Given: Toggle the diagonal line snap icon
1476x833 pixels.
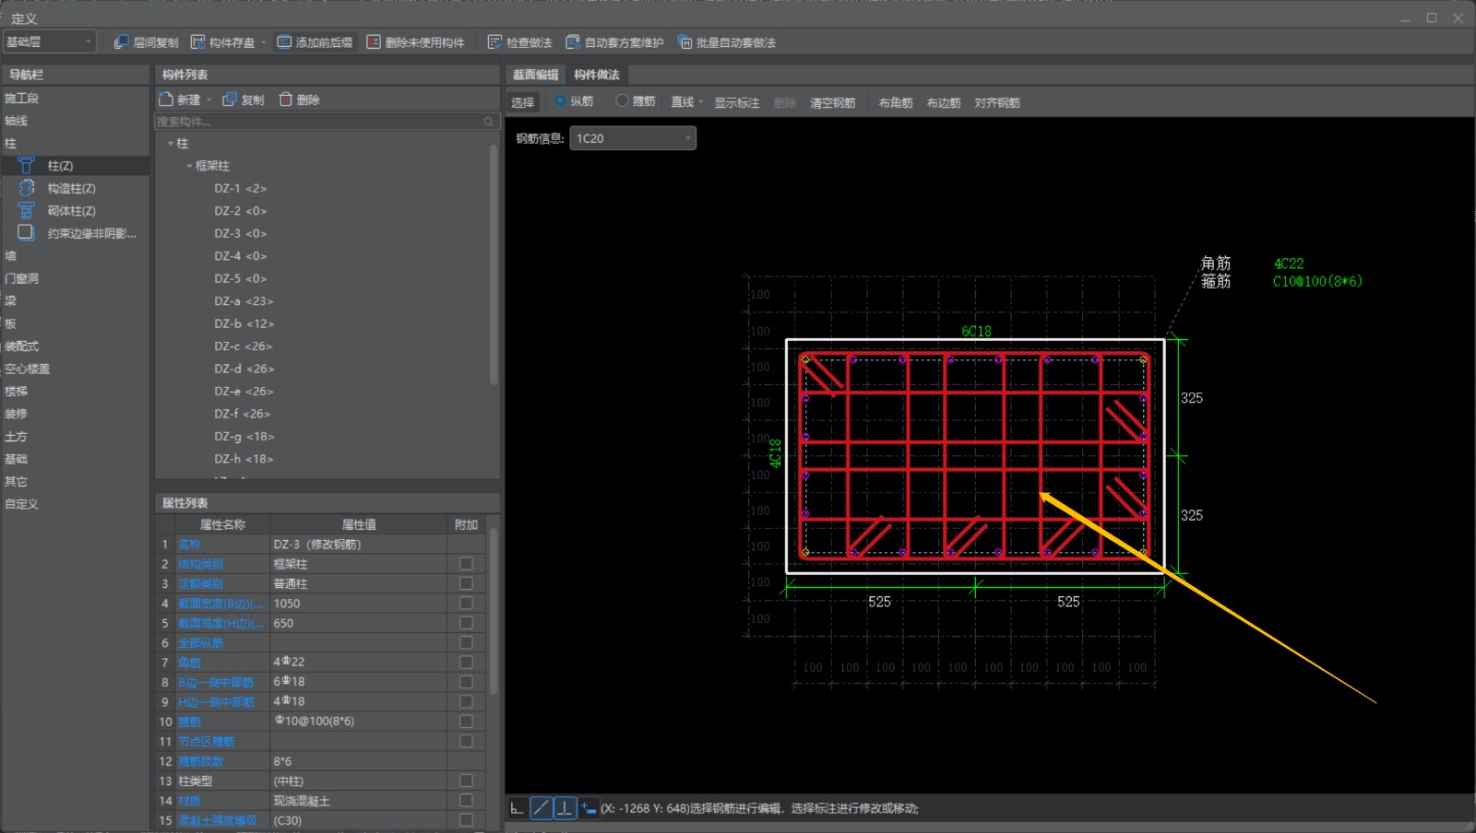Looking at the screenshot, I should (x=542, y=808).
